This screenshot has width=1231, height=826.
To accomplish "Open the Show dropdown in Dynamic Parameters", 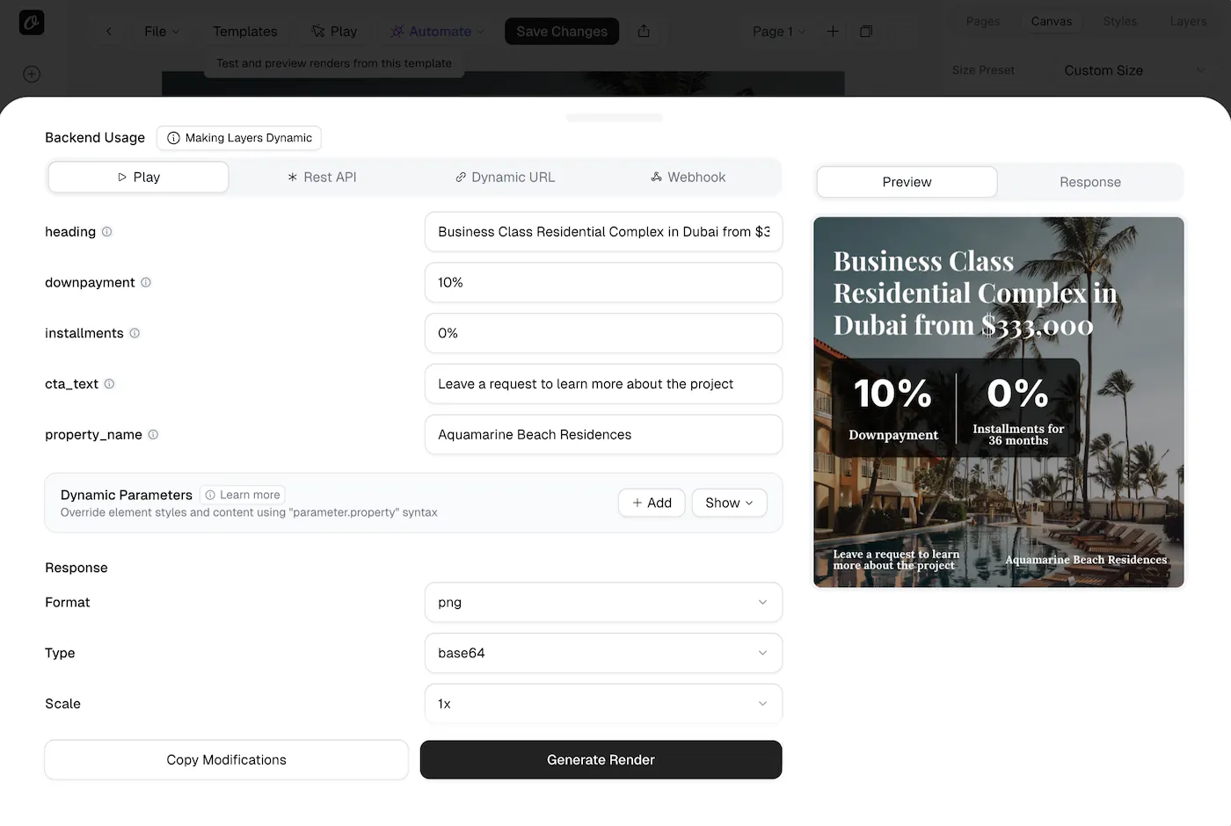I will pyautogui.click(x=729, y=503).
